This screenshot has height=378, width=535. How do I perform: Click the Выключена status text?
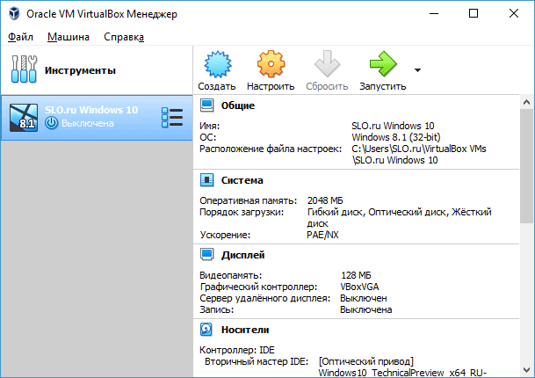pos(88,123)
